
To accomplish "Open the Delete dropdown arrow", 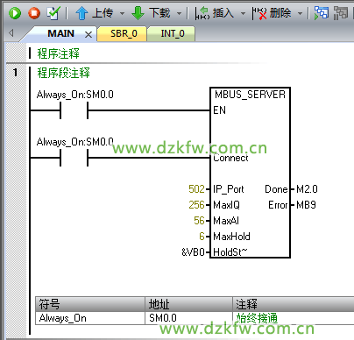I will tap(300, 13).
